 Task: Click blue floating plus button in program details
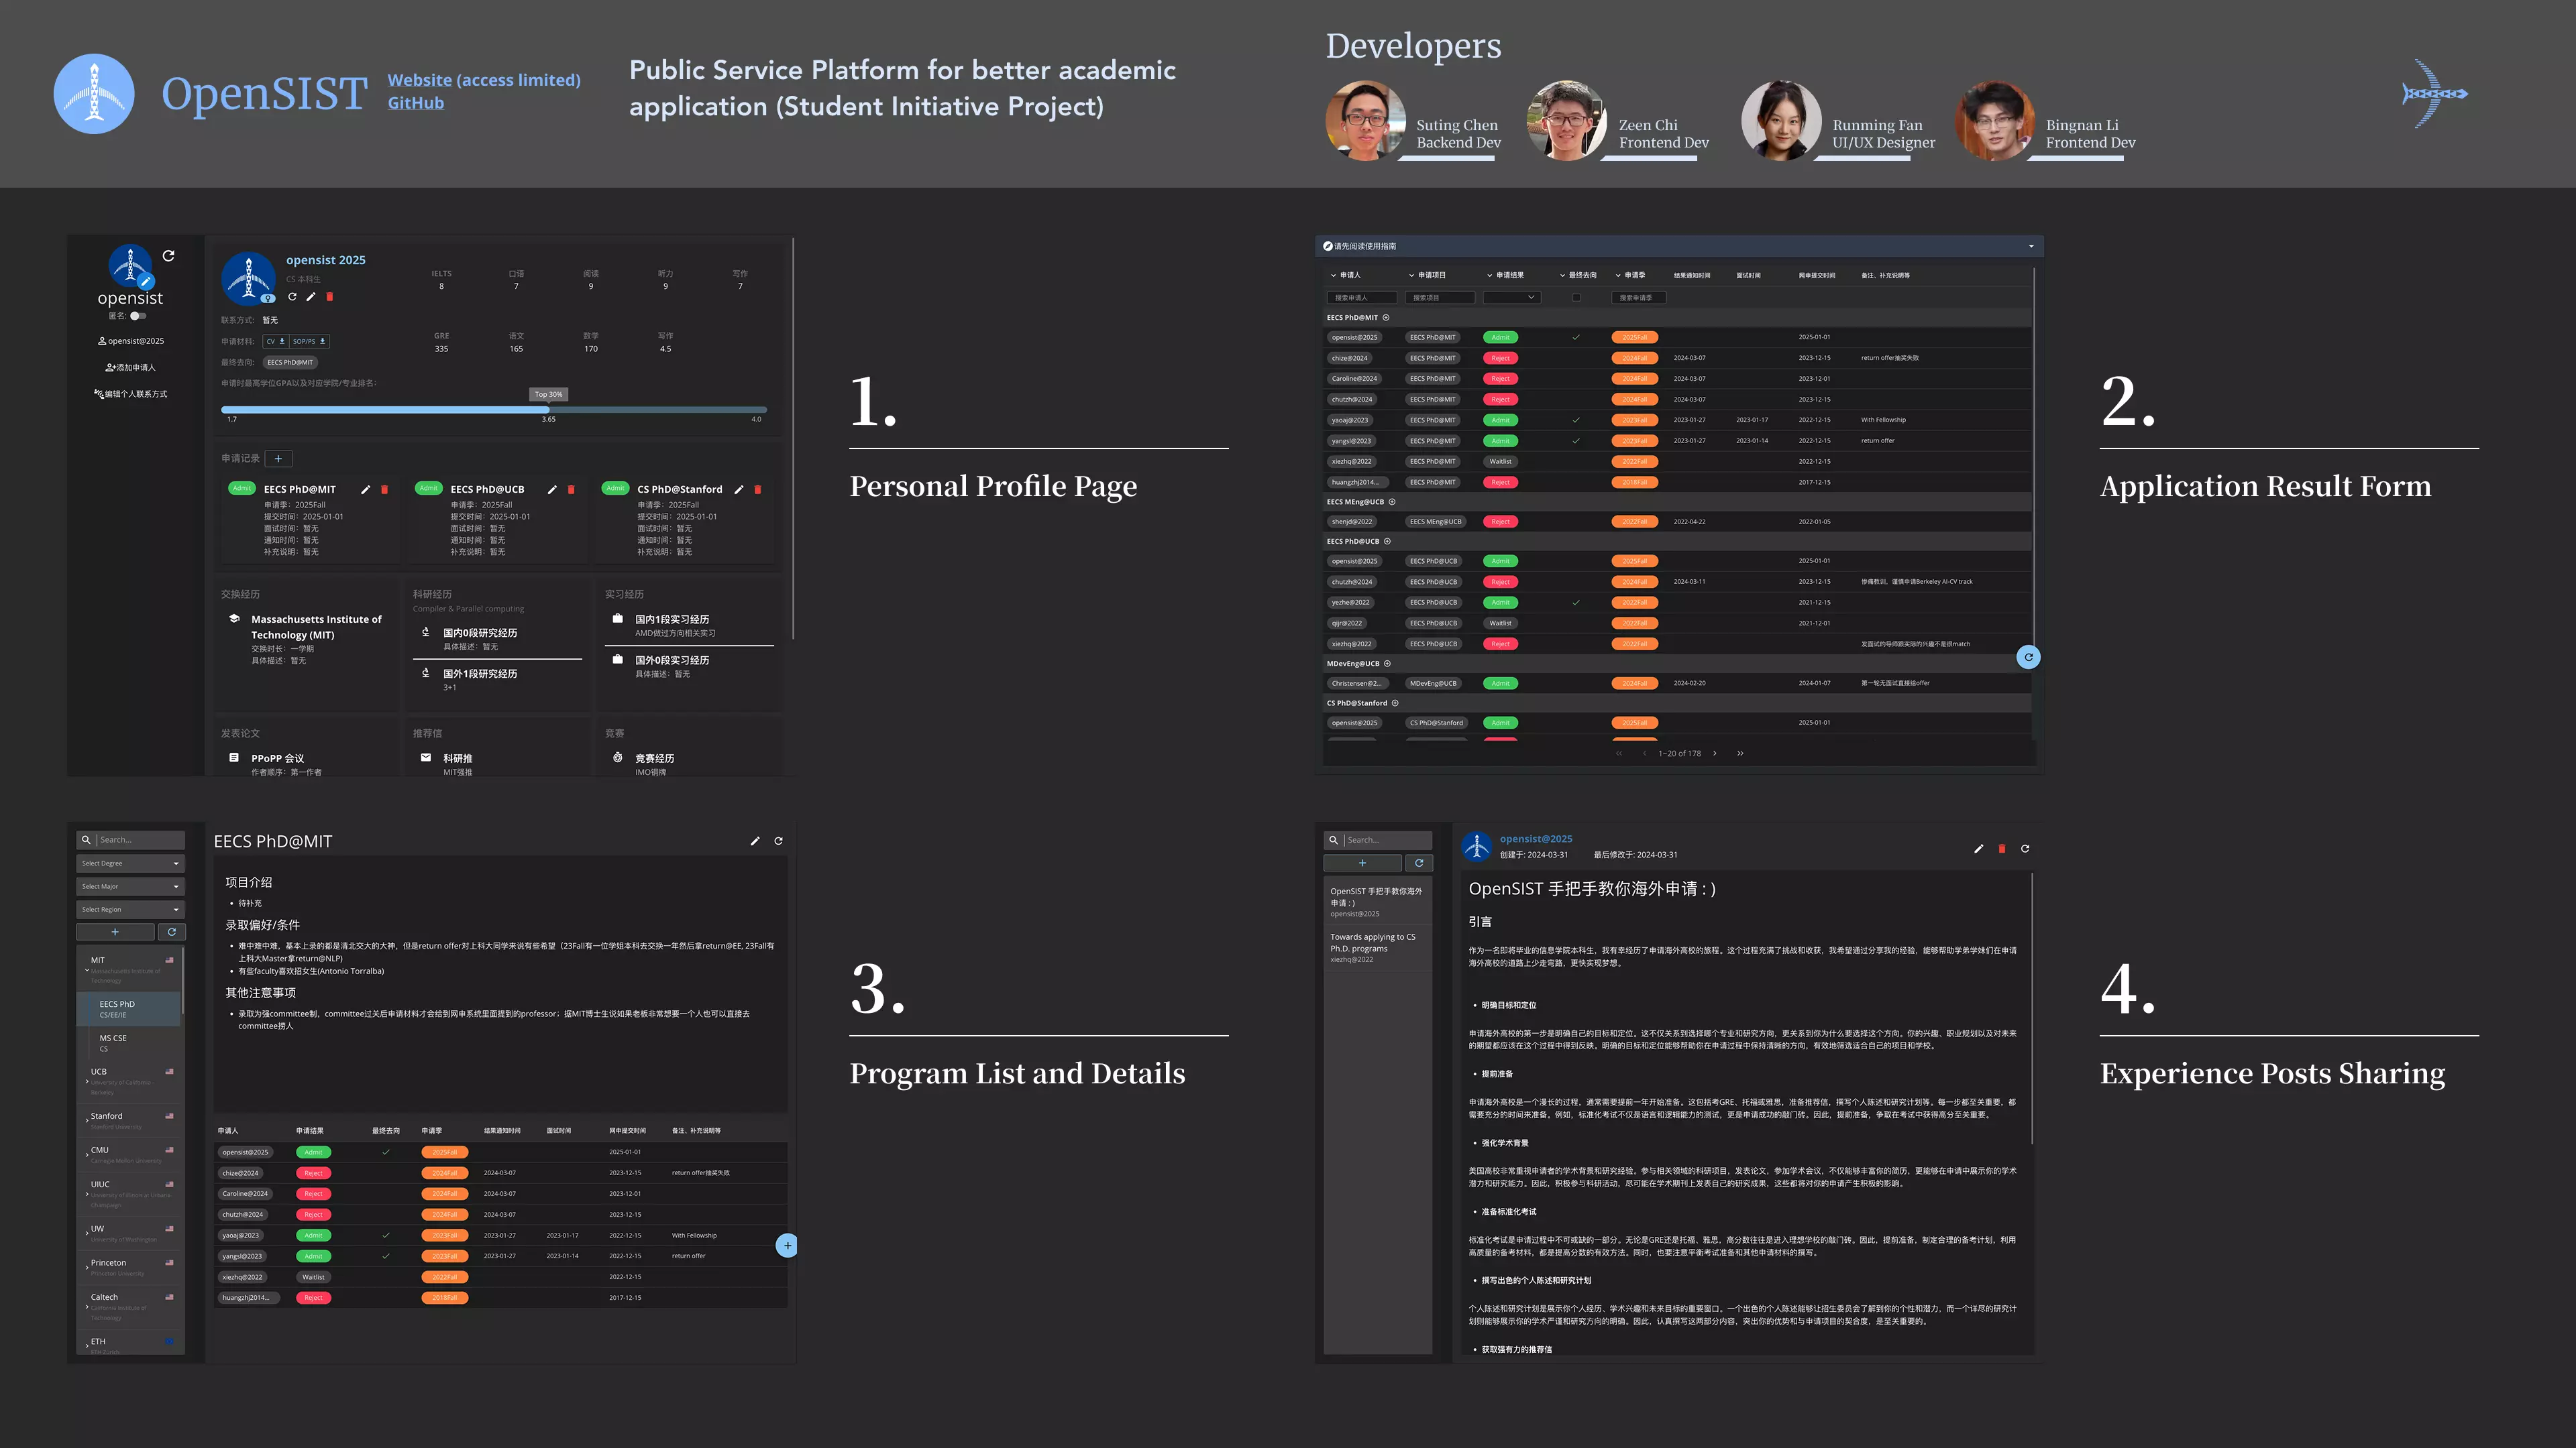click(x=788, y=1245)
